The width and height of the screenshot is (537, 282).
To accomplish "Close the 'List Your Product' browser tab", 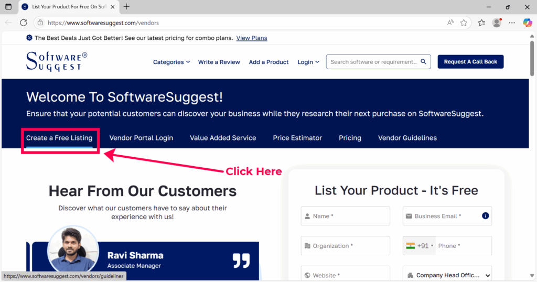I will click(x=113, y=7).
